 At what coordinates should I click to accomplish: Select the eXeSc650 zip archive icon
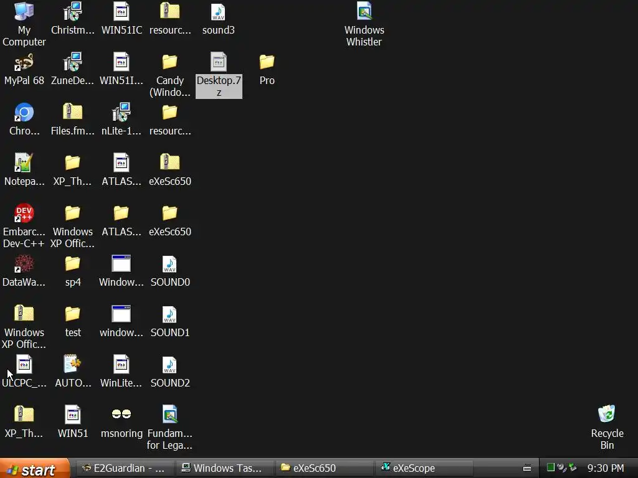coord(169,163)
